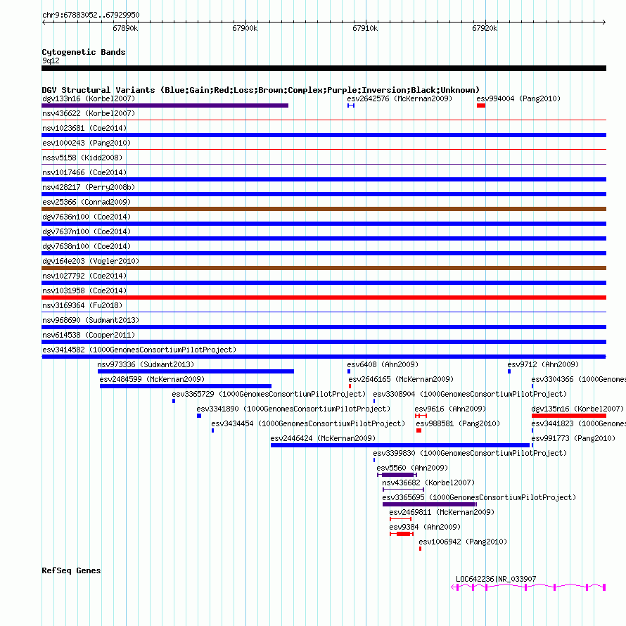The height and width of the screenshot is (626, 626).
Task: Select the magenta LOC642236 gene model
Action: (529, 587)
